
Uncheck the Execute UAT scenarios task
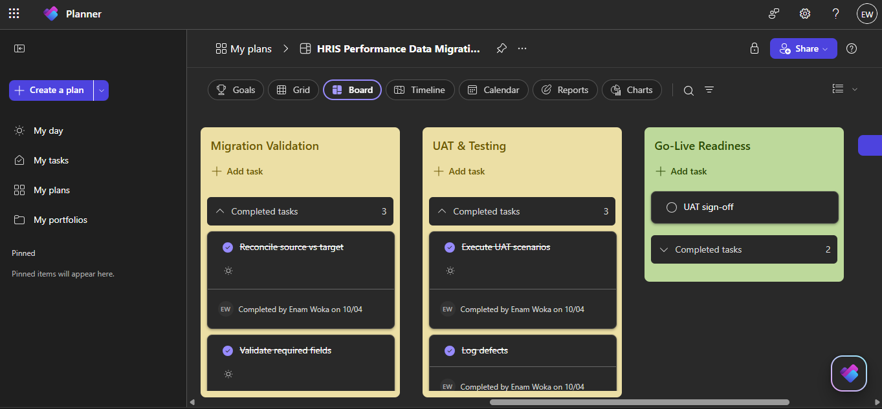(x=450, y=247)
